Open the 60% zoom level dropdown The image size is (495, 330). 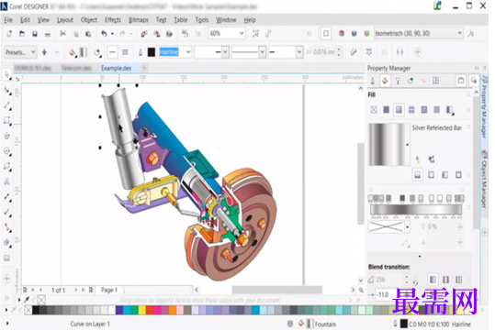click(x=242, y=33)
